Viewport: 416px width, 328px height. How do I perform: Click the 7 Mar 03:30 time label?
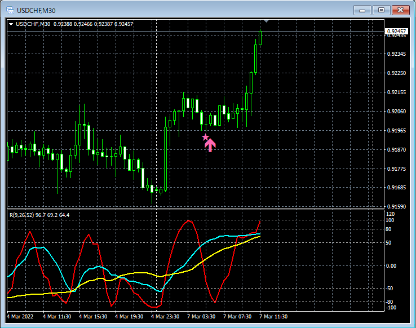tap(201, 317)
